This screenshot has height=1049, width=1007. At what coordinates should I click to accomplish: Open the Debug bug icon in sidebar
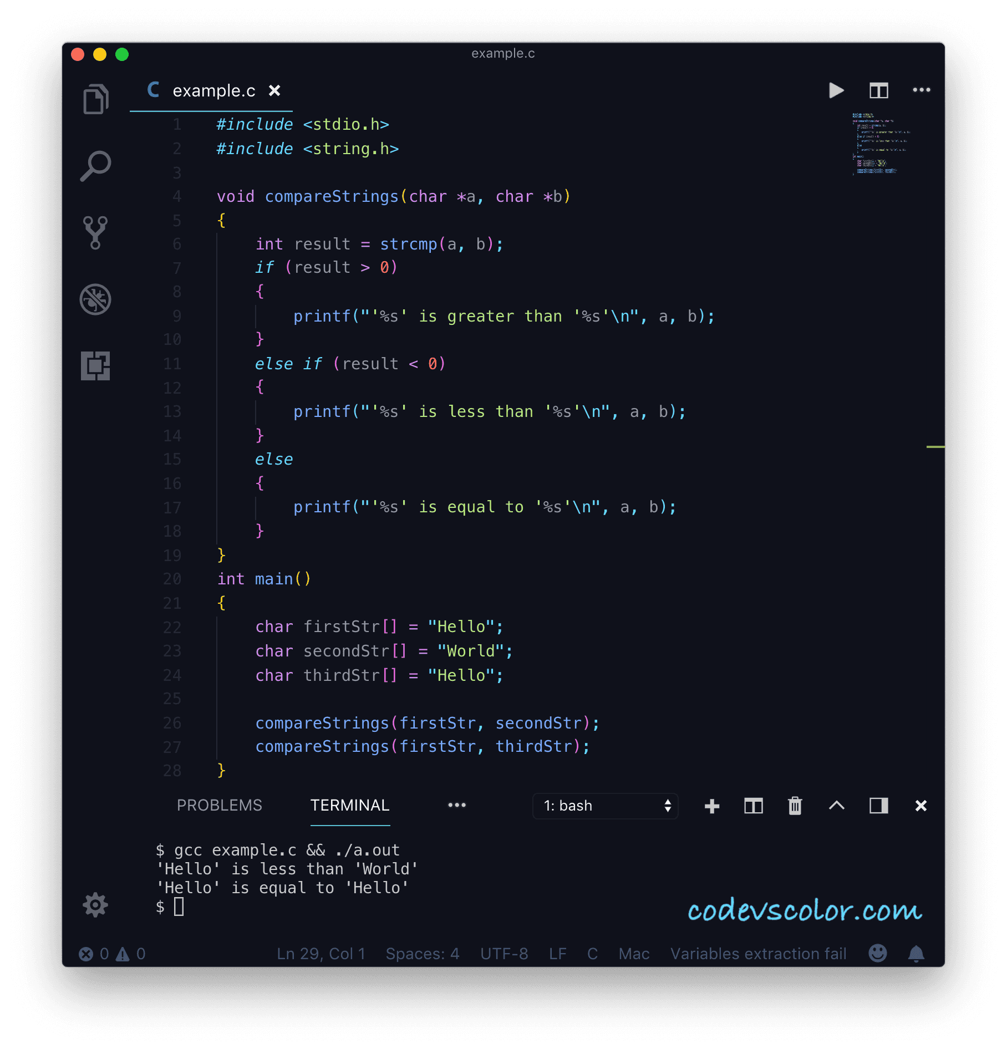95,299
